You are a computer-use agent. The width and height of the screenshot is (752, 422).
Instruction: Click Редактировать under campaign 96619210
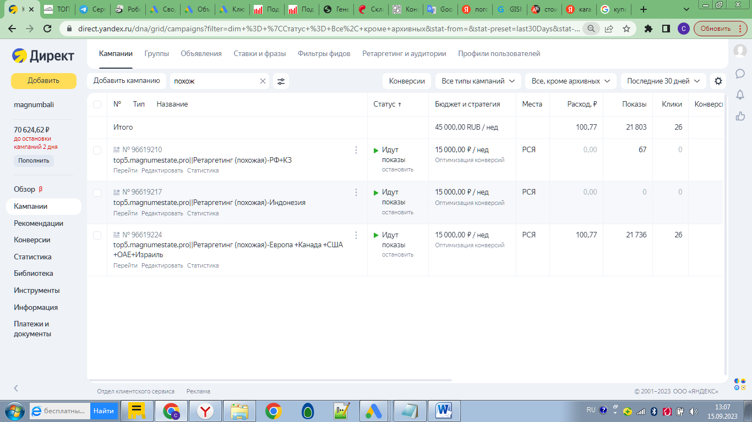click(x=162, y=171)
